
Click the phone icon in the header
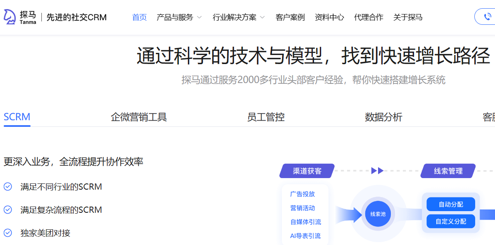488,17
